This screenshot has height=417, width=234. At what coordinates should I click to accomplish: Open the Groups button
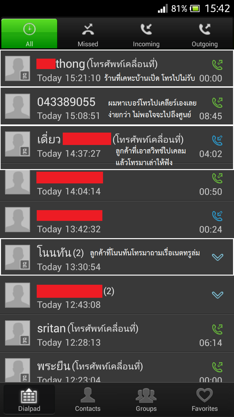click(146, 399)
